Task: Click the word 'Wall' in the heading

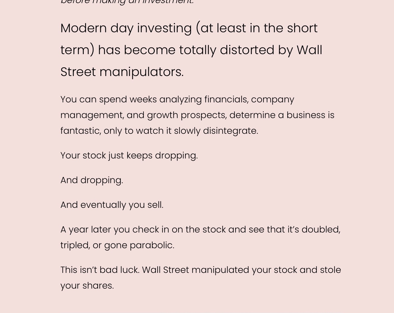Action: [x=309, y=50]
